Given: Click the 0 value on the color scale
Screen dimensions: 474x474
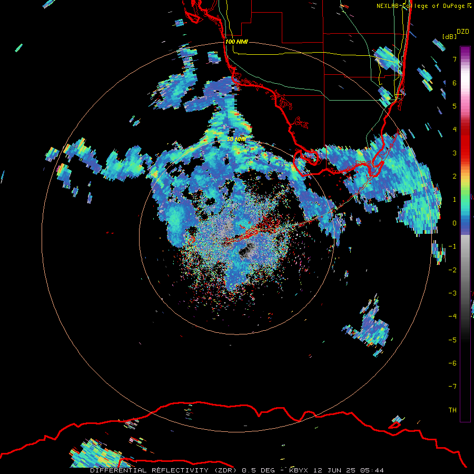Looking at the screenshot, I should click(x=455, y=223).
